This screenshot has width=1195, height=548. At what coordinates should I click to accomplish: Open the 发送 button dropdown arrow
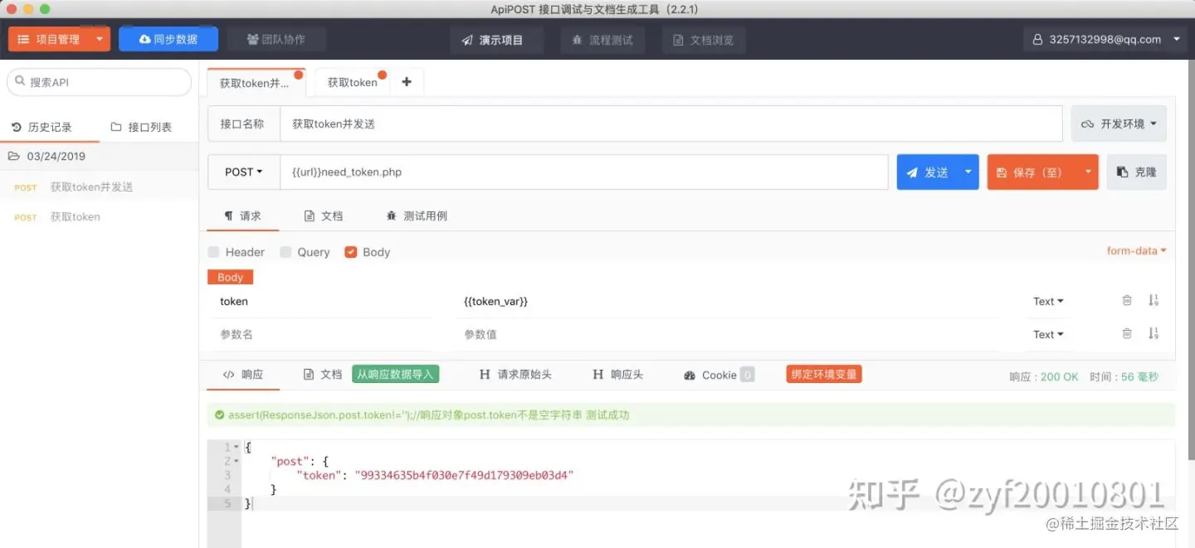coord(968,172)
